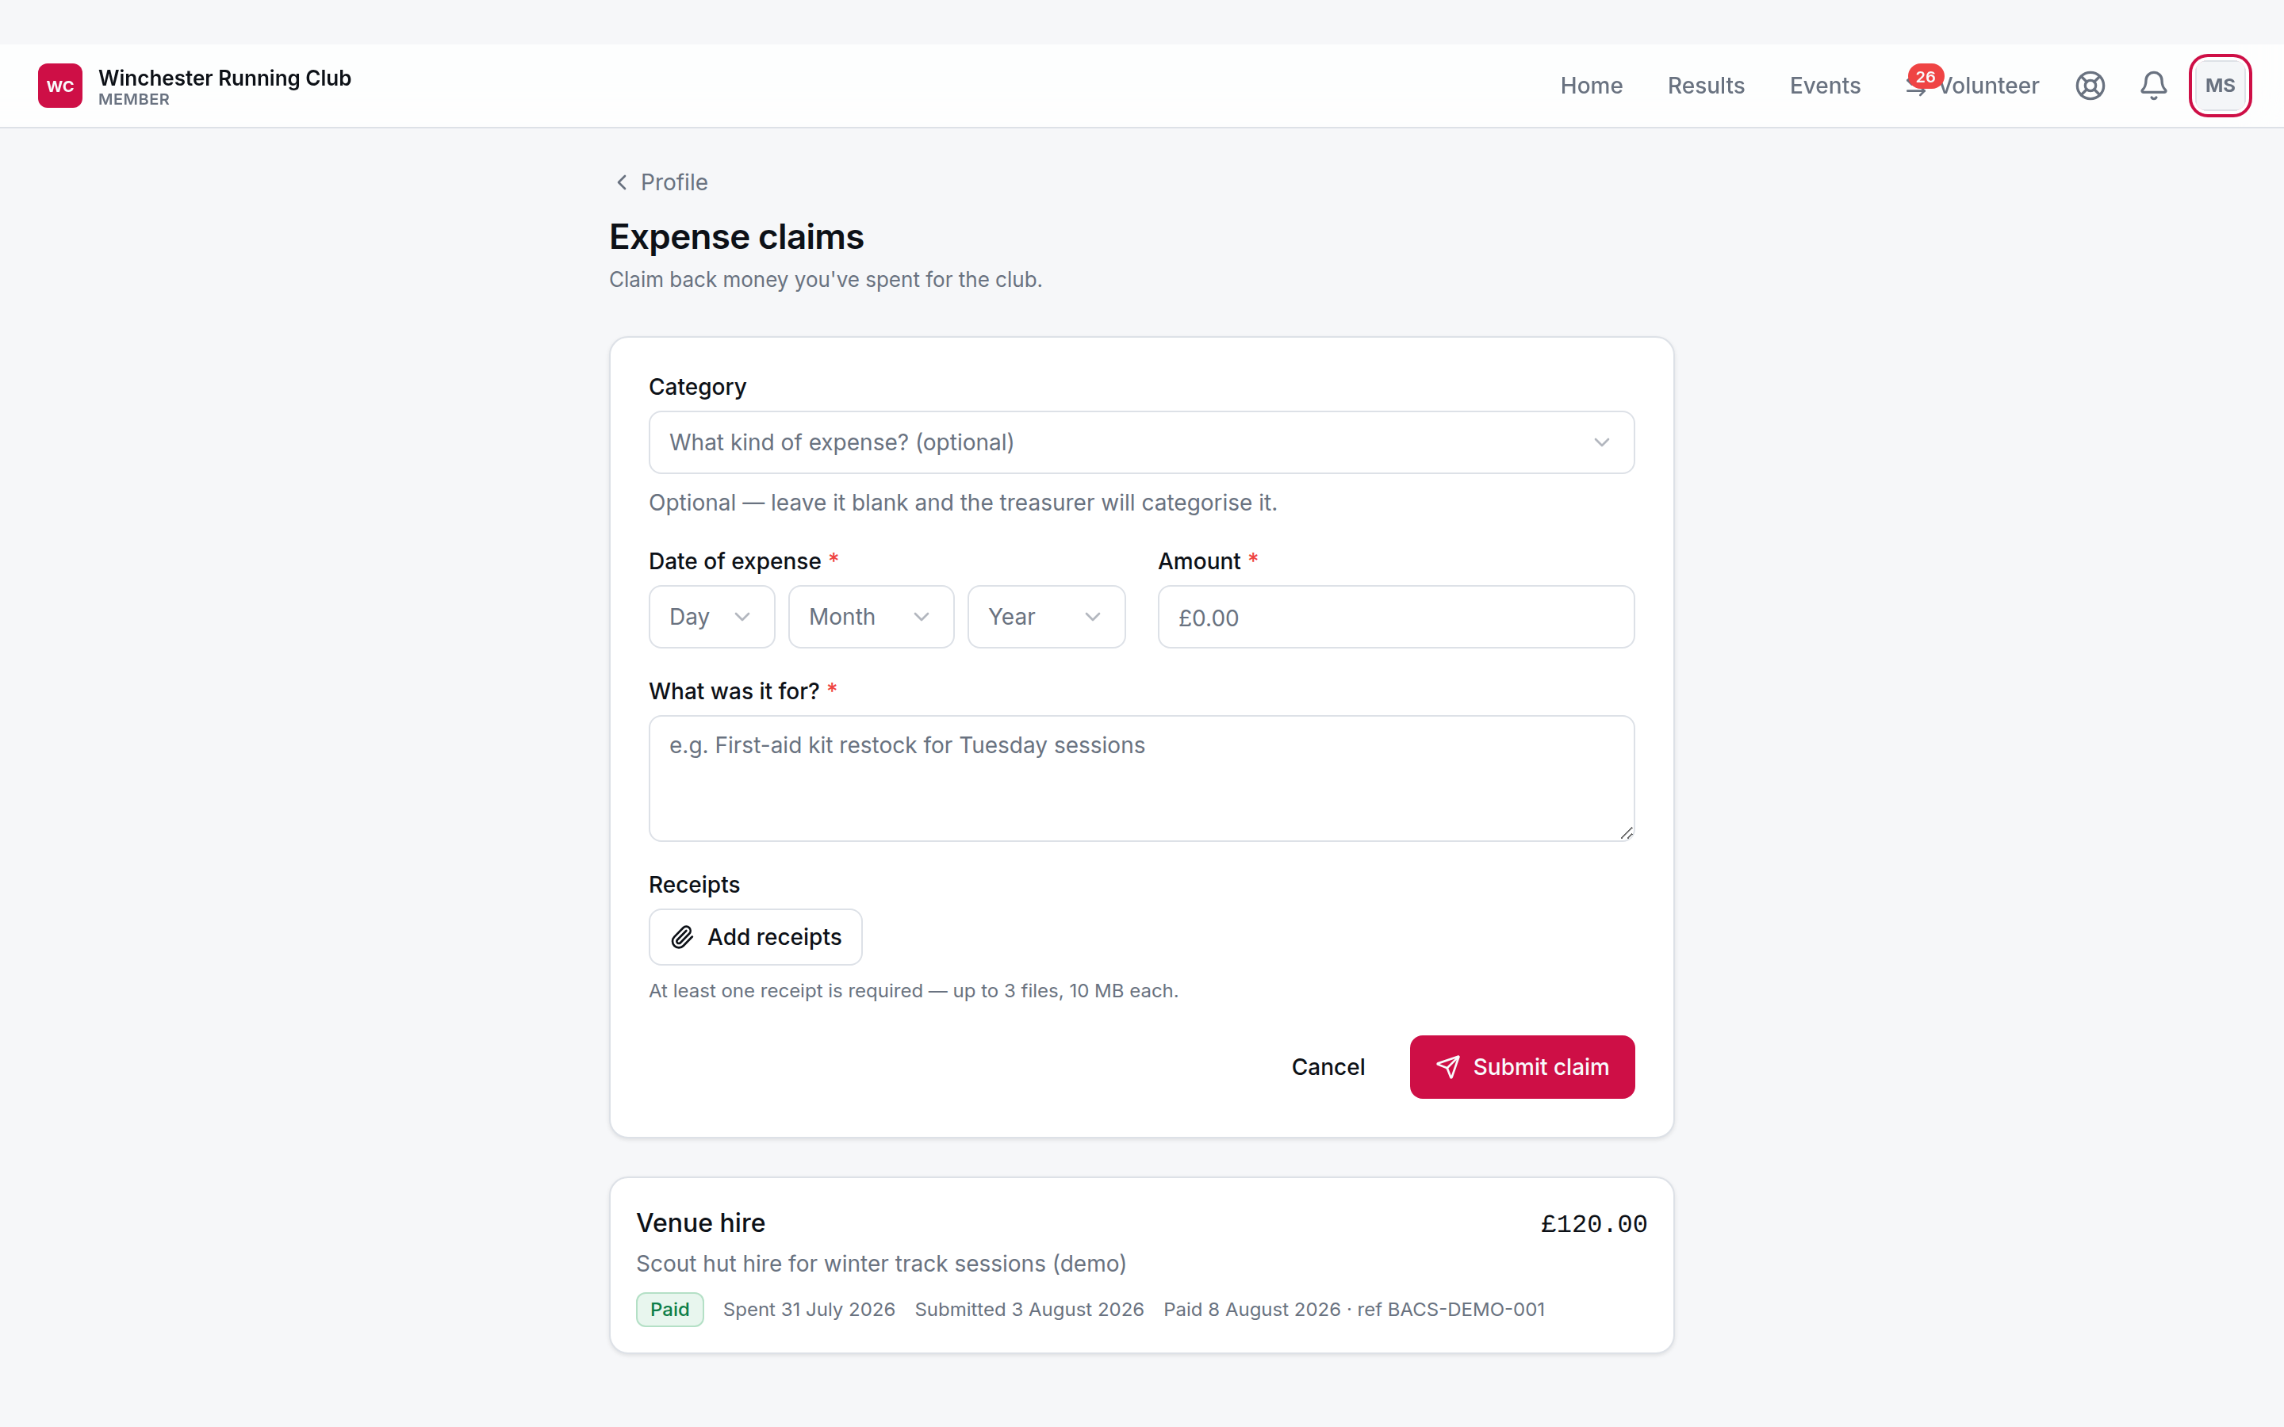Click the 26 badge on Volunteer
Screen dimensions: 2284x1427
[x=1925, y=76]
